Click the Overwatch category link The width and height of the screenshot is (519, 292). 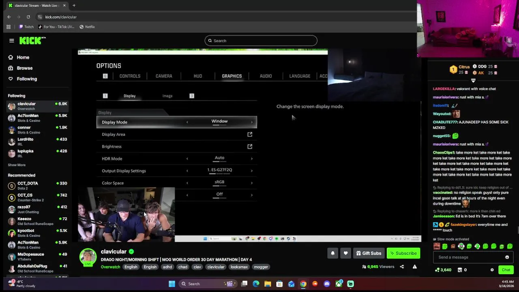(x=110, y=267)
